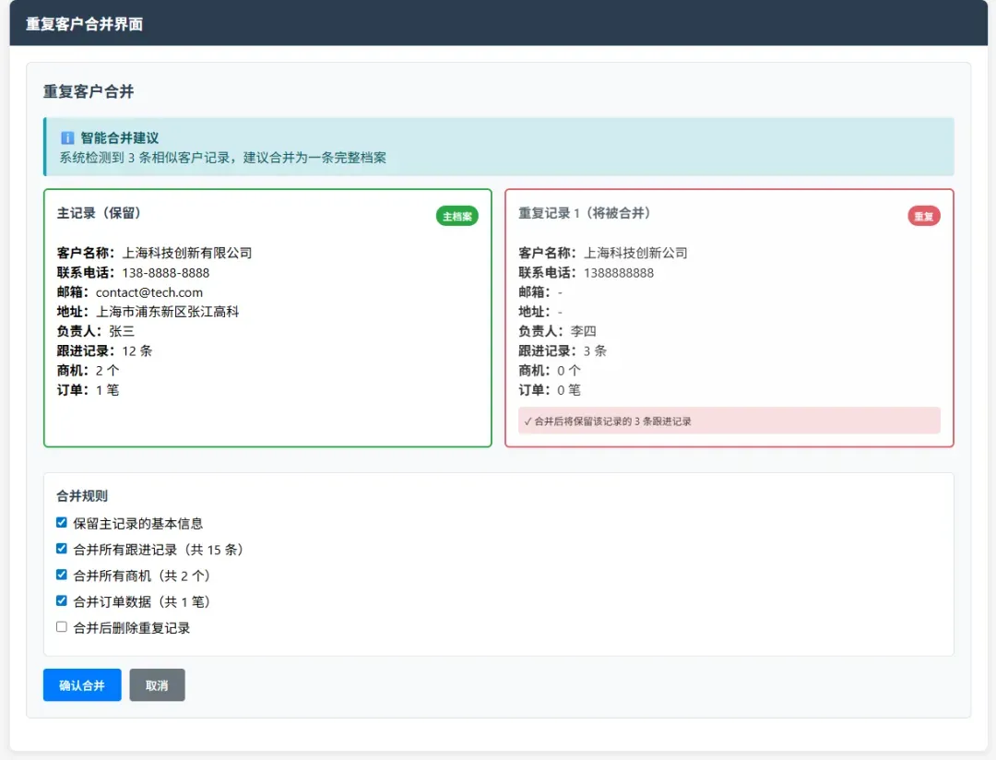Click the 合并规则 section title
Viewport: 996px width, 760px height.
[x=82, y=495]
